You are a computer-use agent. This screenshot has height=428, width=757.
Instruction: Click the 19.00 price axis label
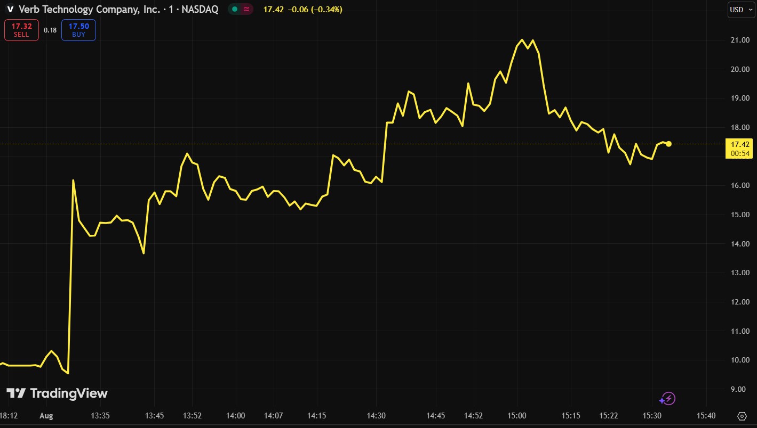[740, 98]
